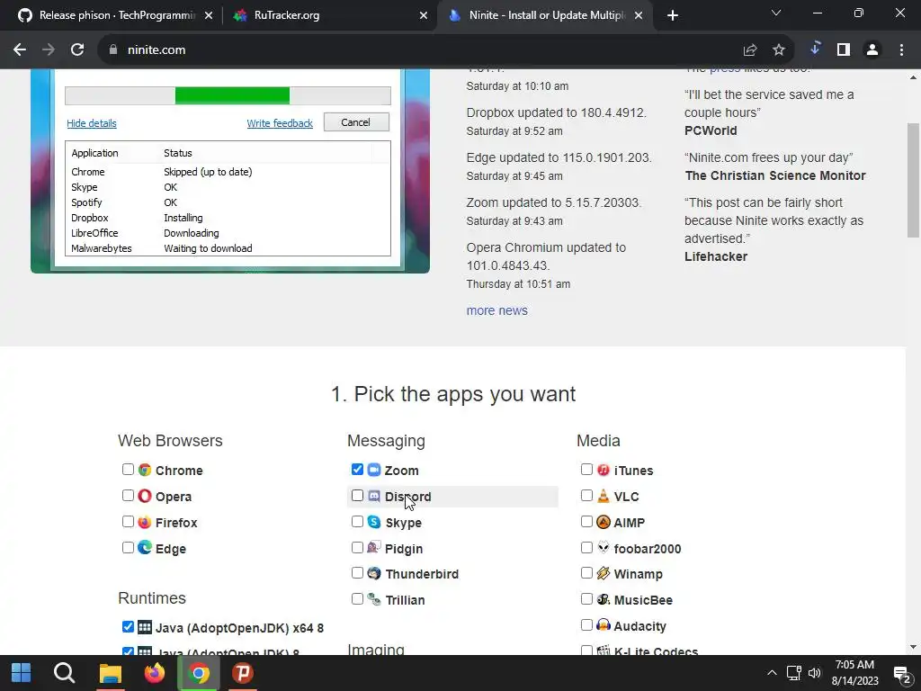The width and height of the screenshot is (921, 691).
Task: Click the Zoom app icon under Messaging
Action: tap(374, 470)
